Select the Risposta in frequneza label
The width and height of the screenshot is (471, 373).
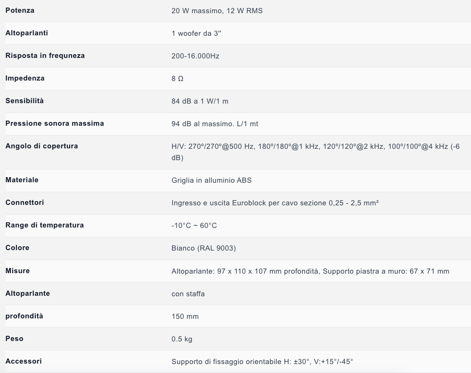[45, 56]
